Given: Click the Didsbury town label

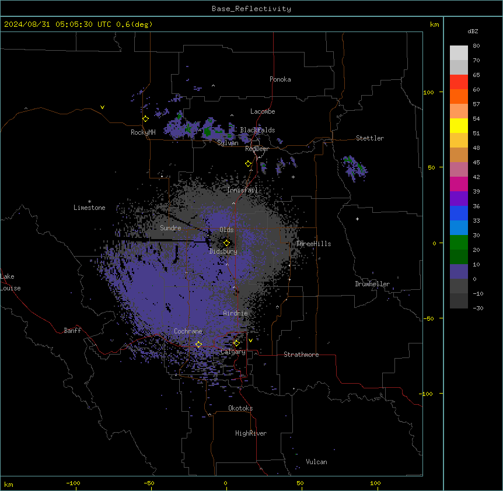Looking at the screenshot, I should [223, 251].
